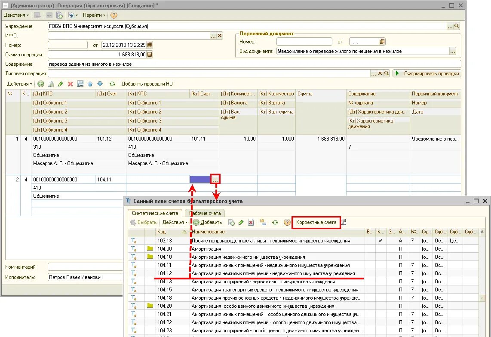Click ellipsis selector for Учреждение
The height and width of the screenshot is (337, 491).
pyautogui.click(x=450, y=26)
